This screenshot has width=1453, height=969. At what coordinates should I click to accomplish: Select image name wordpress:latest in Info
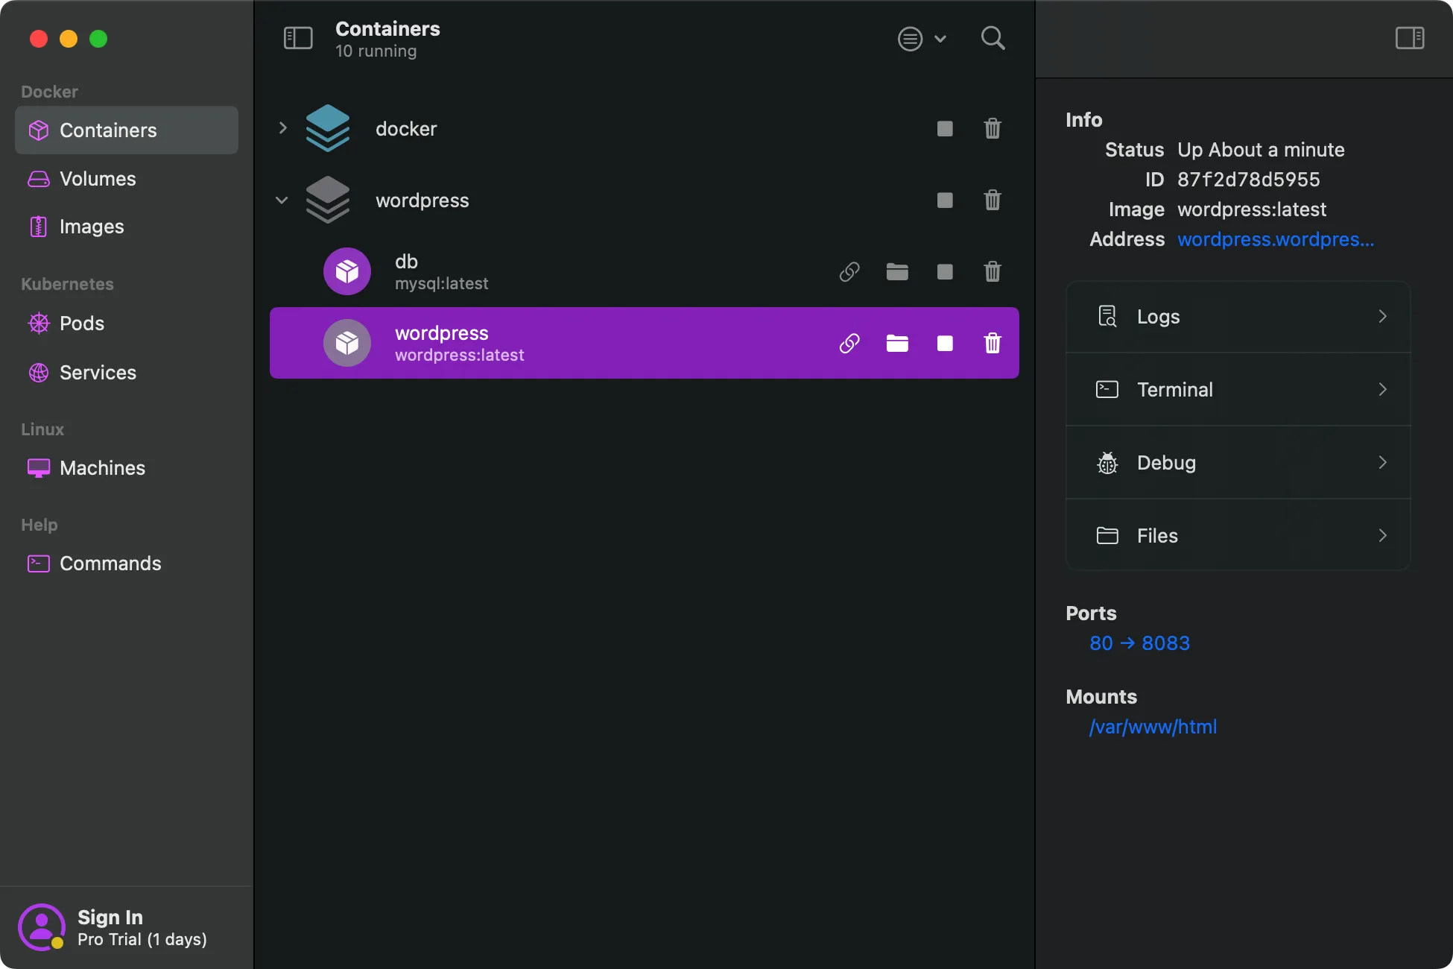click(1252, 209)
